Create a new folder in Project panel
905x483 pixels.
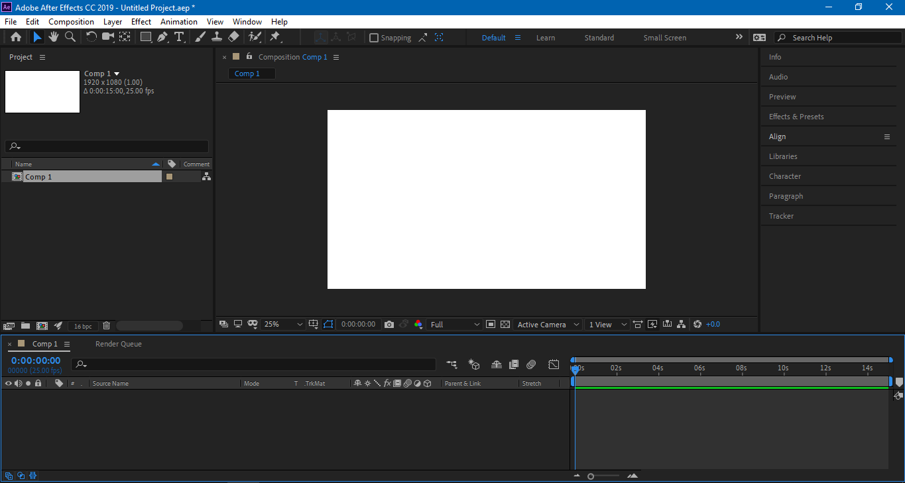pos(25,326)
